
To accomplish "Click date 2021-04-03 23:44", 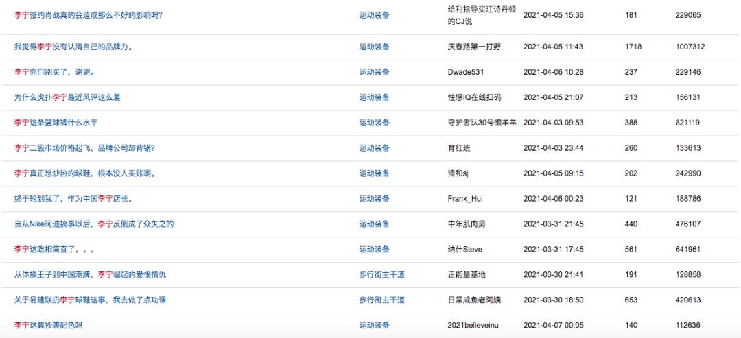I will pyautogui.click(x=554, y=148).
